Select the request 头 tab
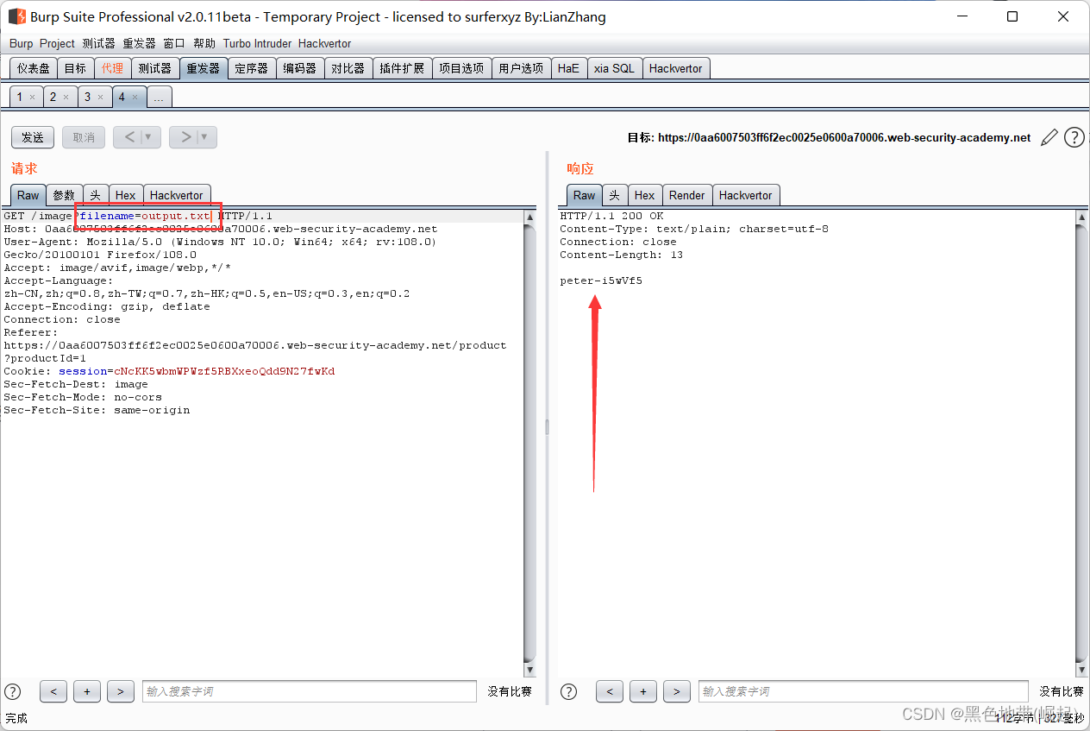This screenshot has height=731, width=1090. click(x=96, y=195)
